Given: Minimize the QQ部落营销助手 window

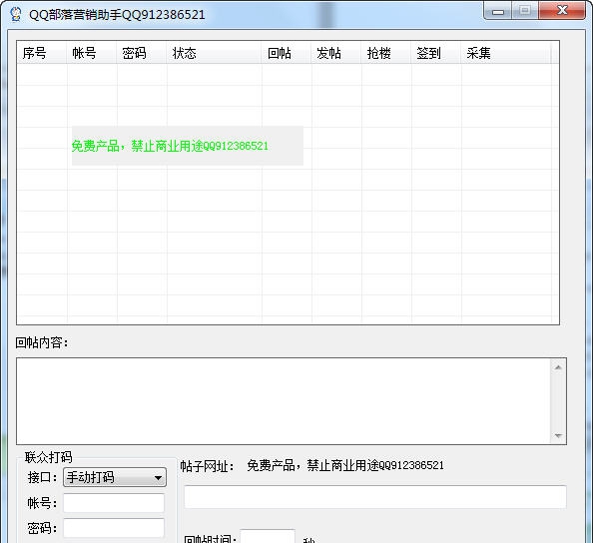Looking at the screenshot, I should 498,11.
